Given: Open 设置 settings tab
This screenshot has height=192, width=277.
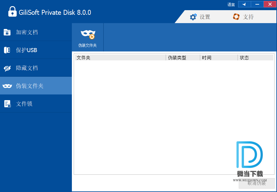Looking at the screenshot, I should (x=200, y=17).
